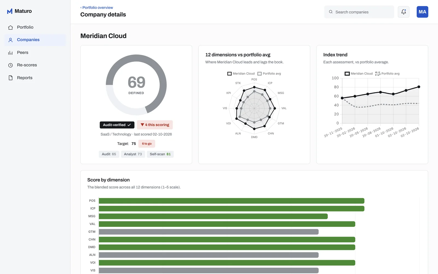Open the MA user avatar menu

(x=422, y=12)
